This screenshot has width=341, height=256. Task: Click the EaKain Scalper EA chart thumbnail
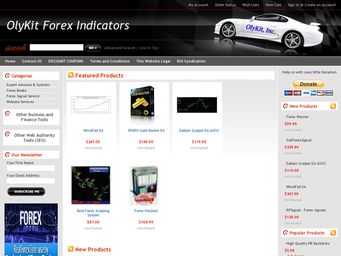point(197,105)
